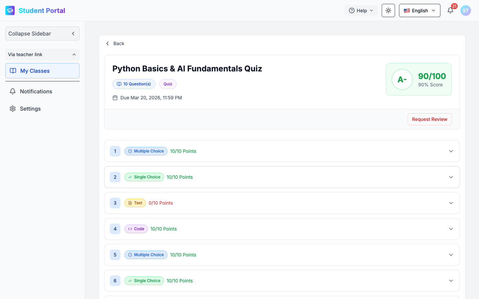Click the 10 Question(s) tag
The image size is (479, 299).
(134, 84)
